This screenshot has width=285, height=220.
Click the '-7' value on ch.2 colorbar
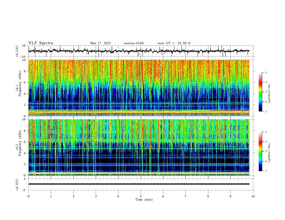coord(265,171)
